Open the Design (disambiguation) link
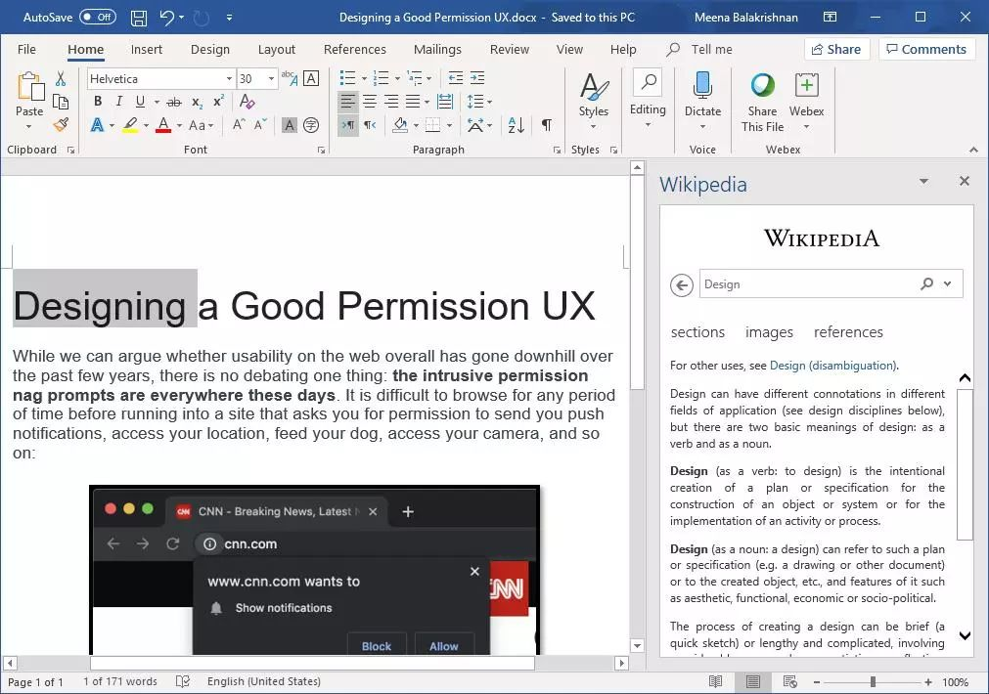Viewport: 989px width, 694px height. click(x=832, y=366)
